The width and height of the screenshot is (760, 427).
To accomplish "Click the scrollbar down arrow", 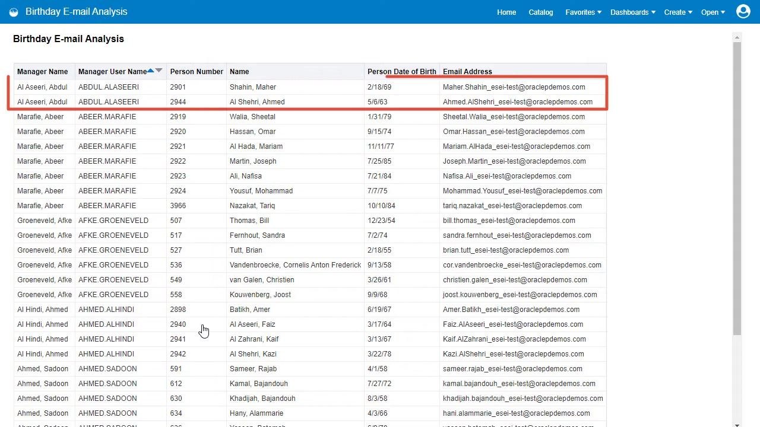I will (737, 424).
